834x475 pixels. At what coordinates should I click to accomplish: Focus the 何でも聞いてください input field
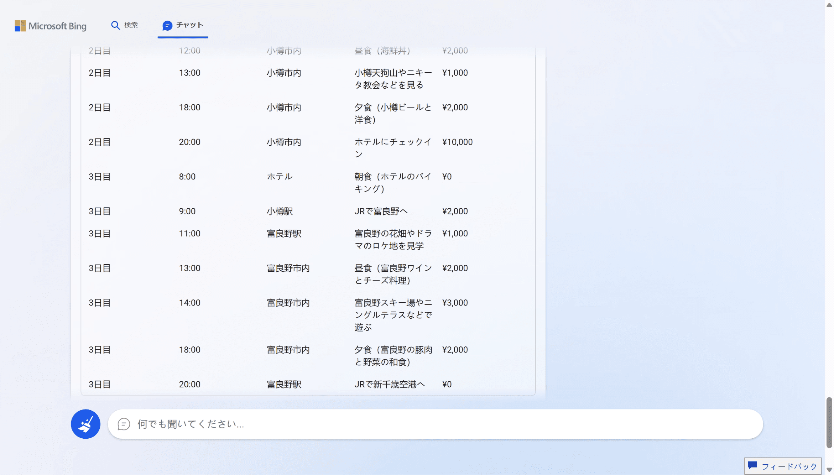tap(435, 424)
